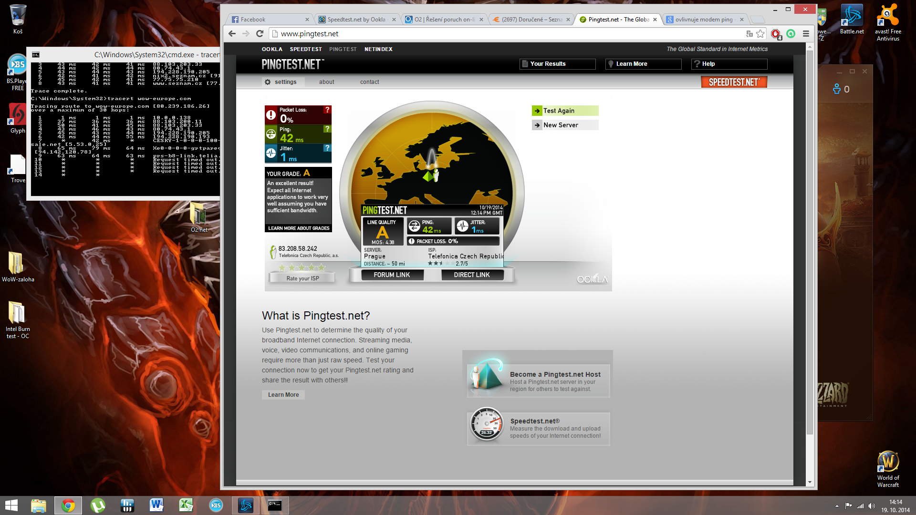Click the green circular extension icon

click(x=791, y=33)
